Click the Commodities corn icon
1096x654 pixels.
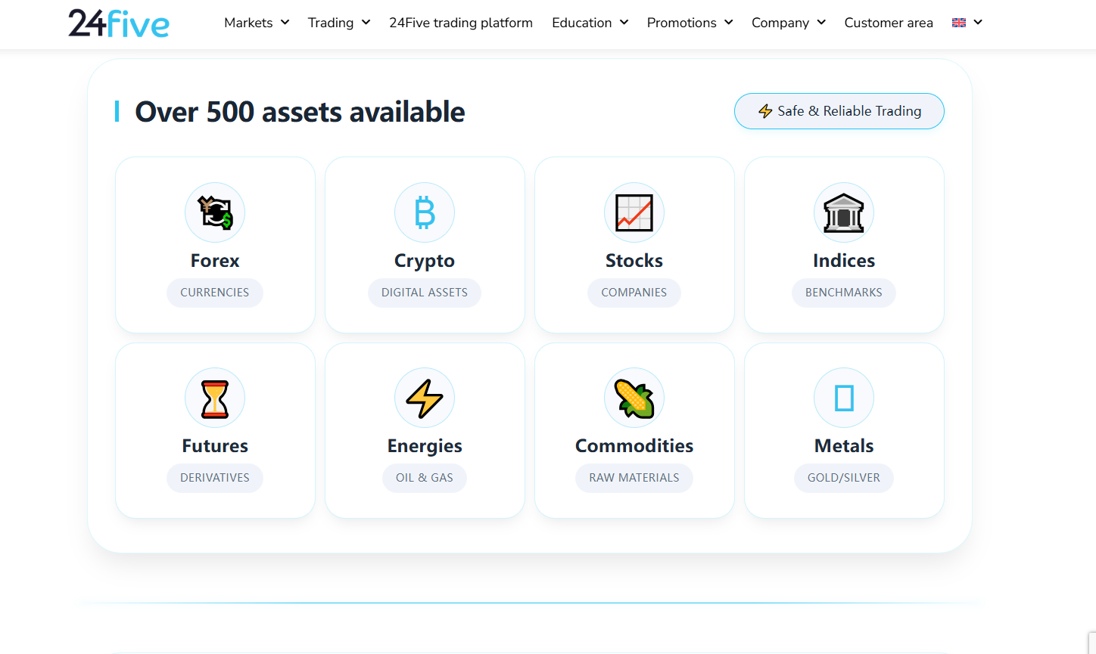634,398
